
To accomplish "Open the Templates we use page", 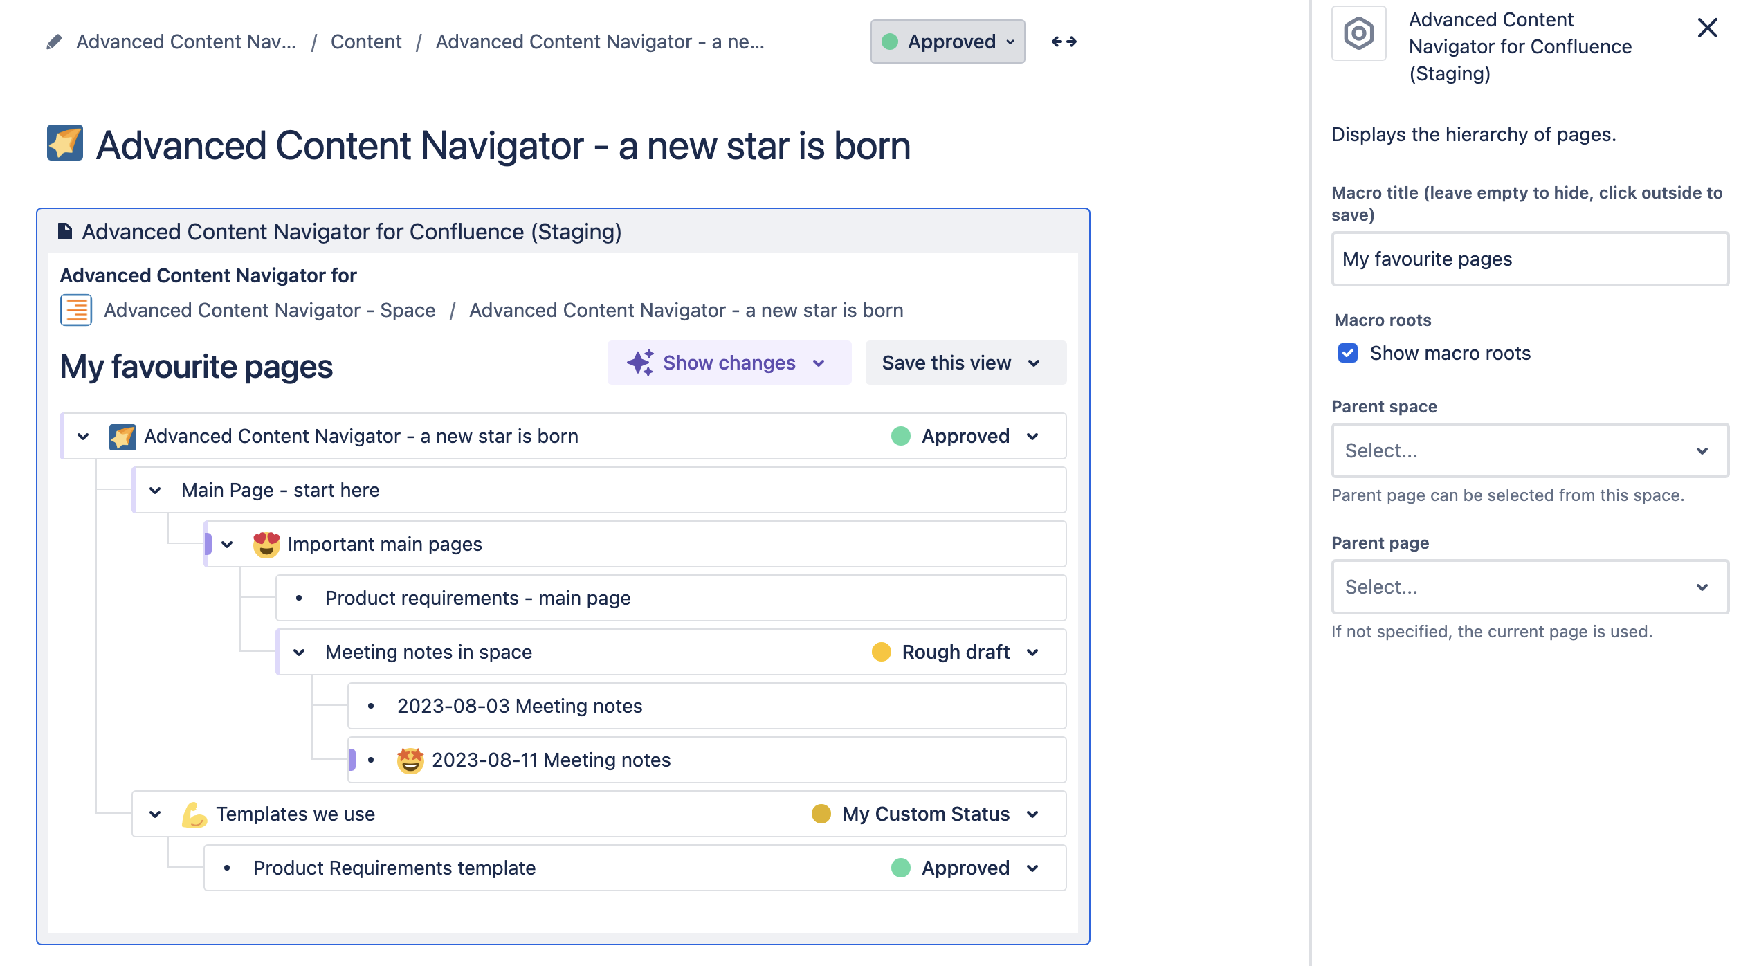I will point(295,814).
